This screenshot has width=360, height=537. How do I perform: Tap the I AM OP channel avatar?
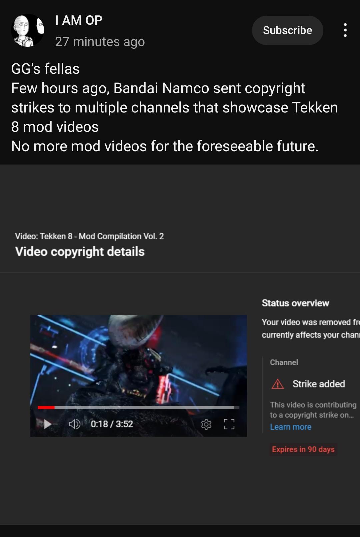(x=28, y=30)
